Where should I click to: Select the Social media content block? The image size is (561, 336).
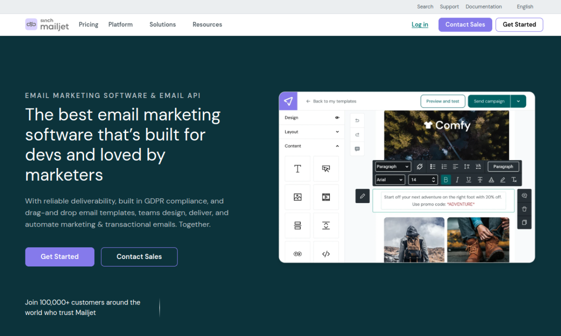[298, 253]
